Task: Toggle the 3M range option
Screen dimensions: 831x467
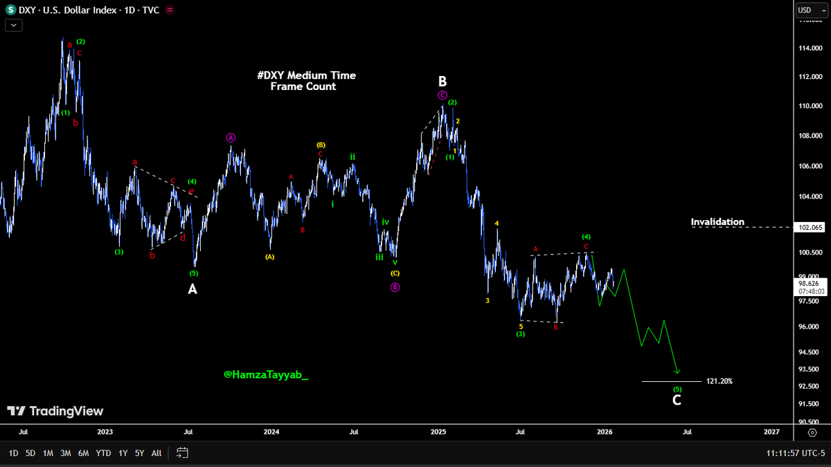Action: pyautogui.click(x=66, y=452)
